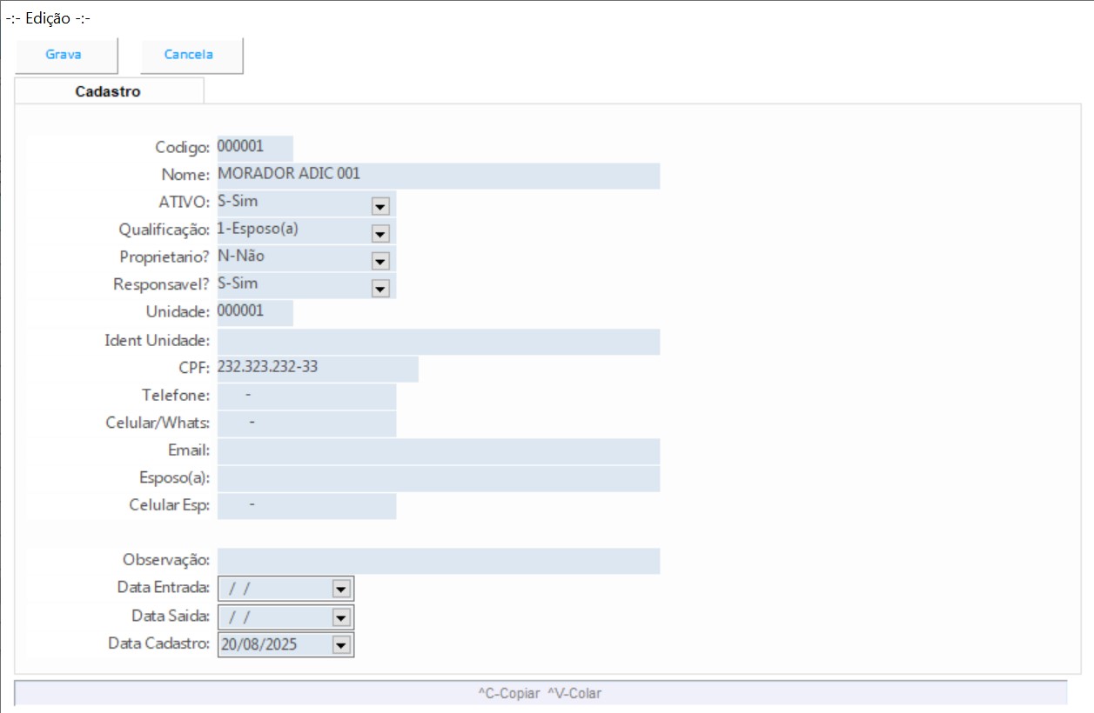Click the Unidade input field
This screenshot has width=1094, height=713.
pyautogui.click(x=254, y=313)
